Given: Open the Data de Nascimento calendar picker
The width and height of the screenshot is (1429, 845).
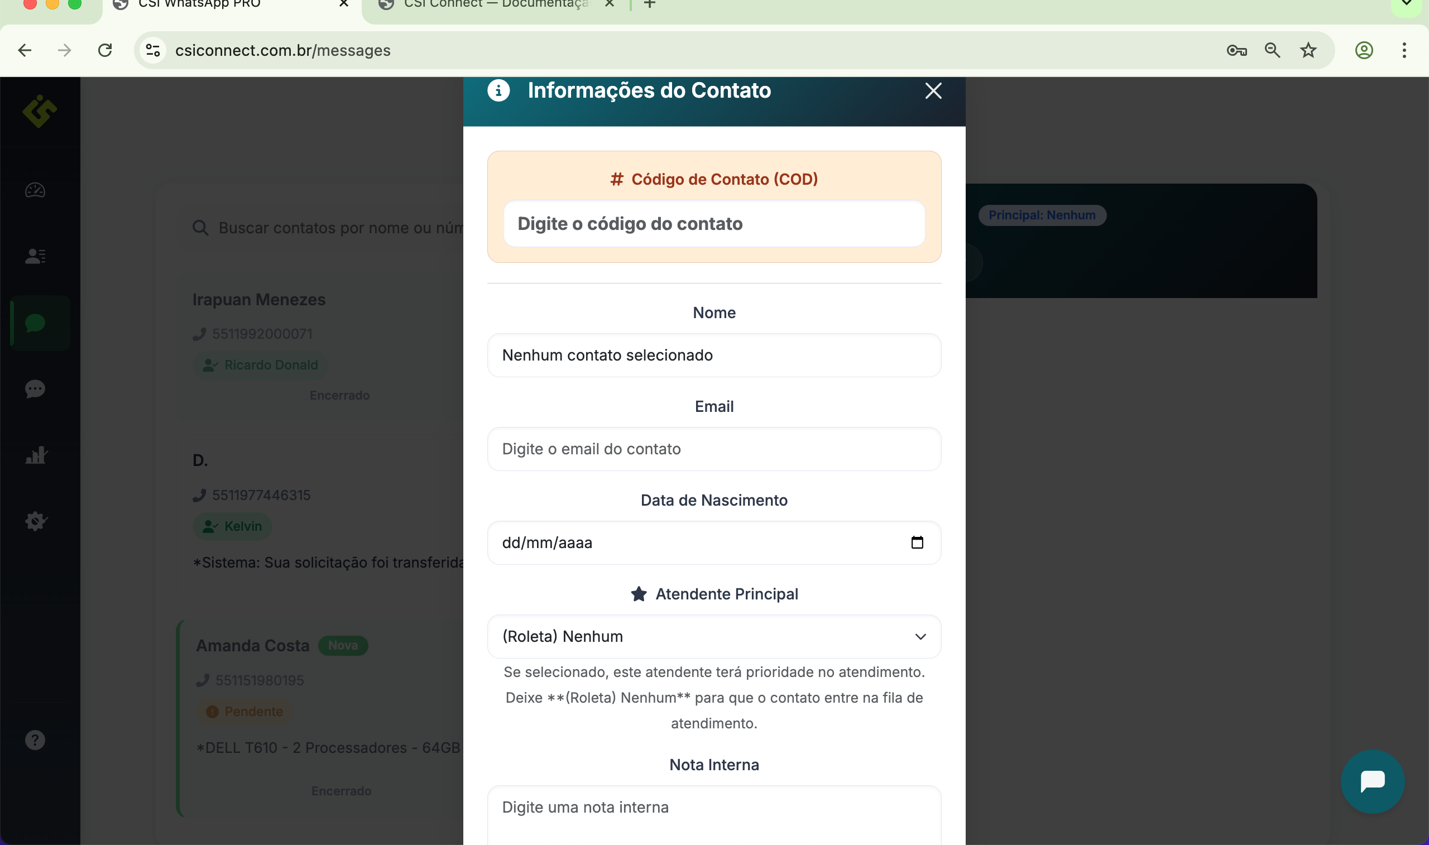Looking at the screenshot, I should [917, 542].
